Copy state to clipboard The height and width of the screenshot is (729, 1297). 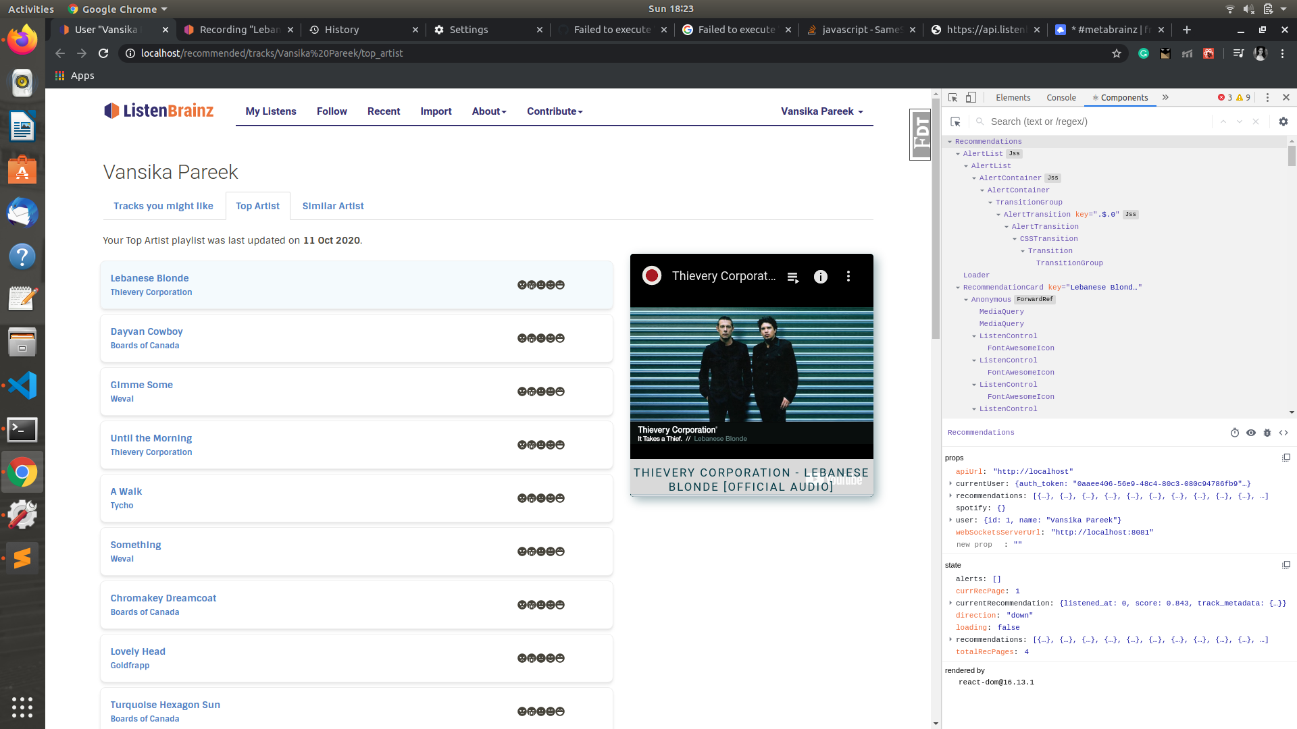tap(1286, 565)
